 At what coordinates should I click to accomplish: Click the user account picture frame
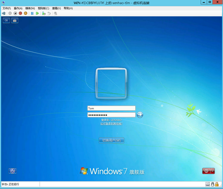coord(111,84)
